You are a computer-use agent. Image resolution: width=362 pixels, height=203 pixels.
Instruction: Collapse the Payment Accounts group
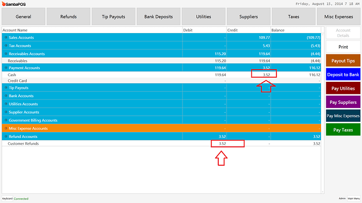[6, 68]
